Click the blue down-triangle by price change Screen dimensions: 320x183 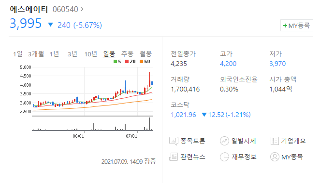pyautogui.click(x=50, y=25)
